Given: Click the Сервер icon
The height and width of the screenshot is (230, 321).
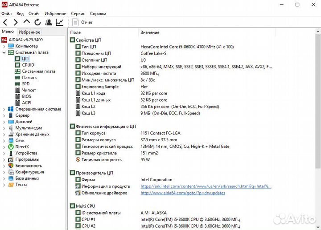Looking at the screenshot, I should pyautogui.click(x=11, y=115).
